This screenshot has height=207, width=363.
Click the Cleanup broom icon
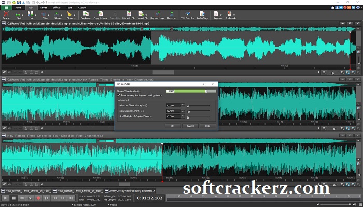point(69,14)
